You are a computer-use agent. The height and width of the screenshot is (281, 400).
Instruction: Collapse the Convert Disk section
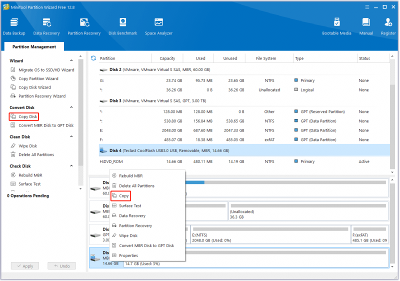point(71,107)
